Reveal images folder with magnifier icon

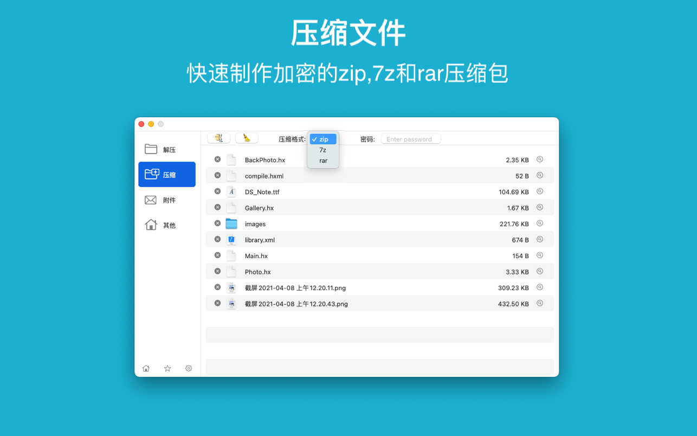point(540,223)
